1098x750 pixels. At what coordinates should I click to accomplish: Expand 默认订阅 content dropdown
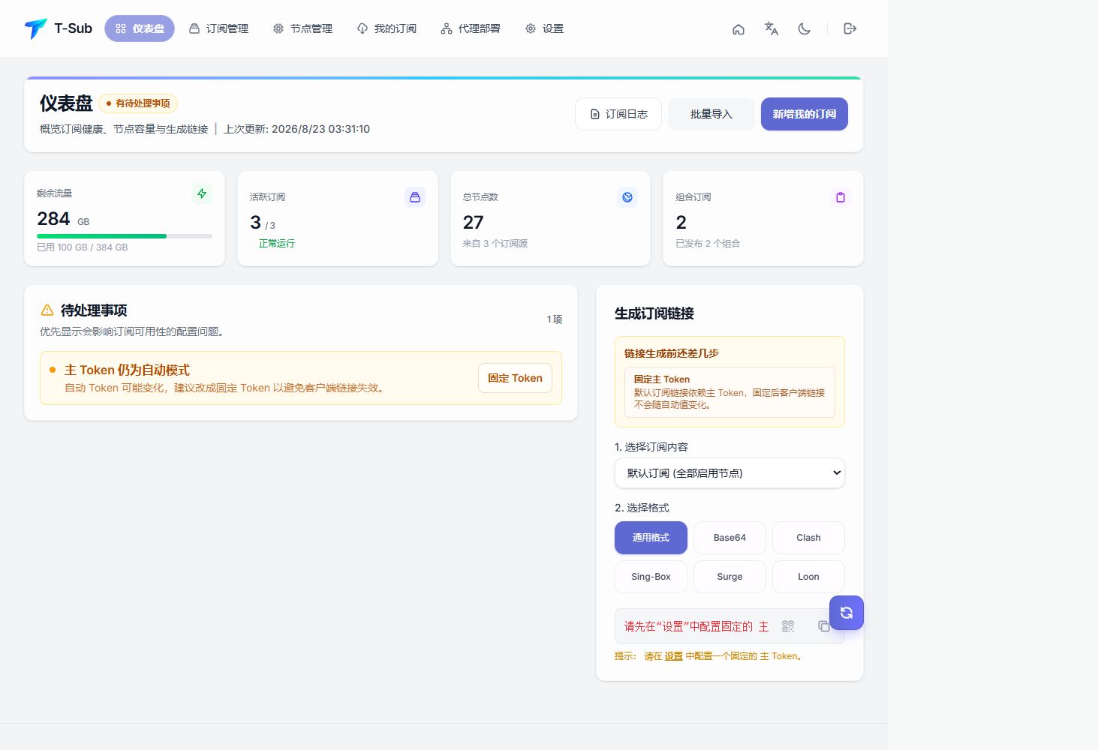[x=729, y=473]
